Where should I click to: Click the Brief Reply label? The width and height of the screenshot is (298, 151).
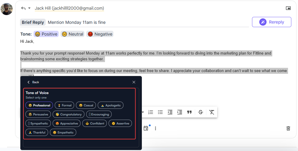tap(33, 22)
